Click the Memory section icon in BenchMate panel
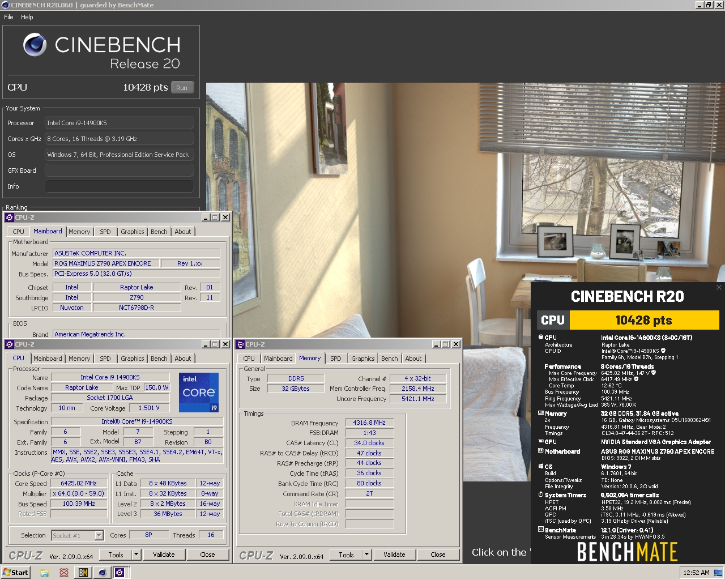The image size is (725, 580). tap(541, 413)
